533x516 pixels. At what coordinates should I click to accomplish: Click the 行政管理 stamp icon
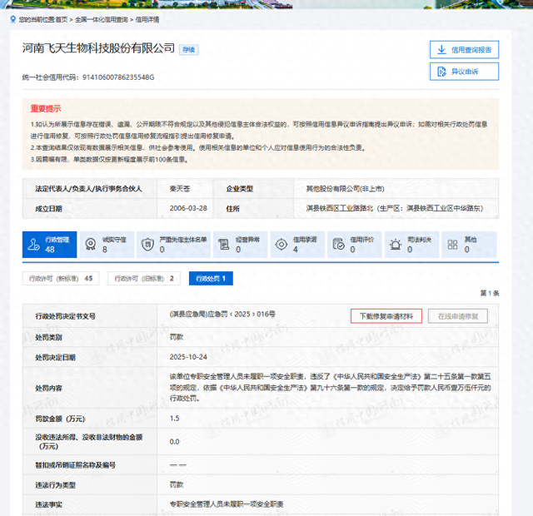point(33,245)
